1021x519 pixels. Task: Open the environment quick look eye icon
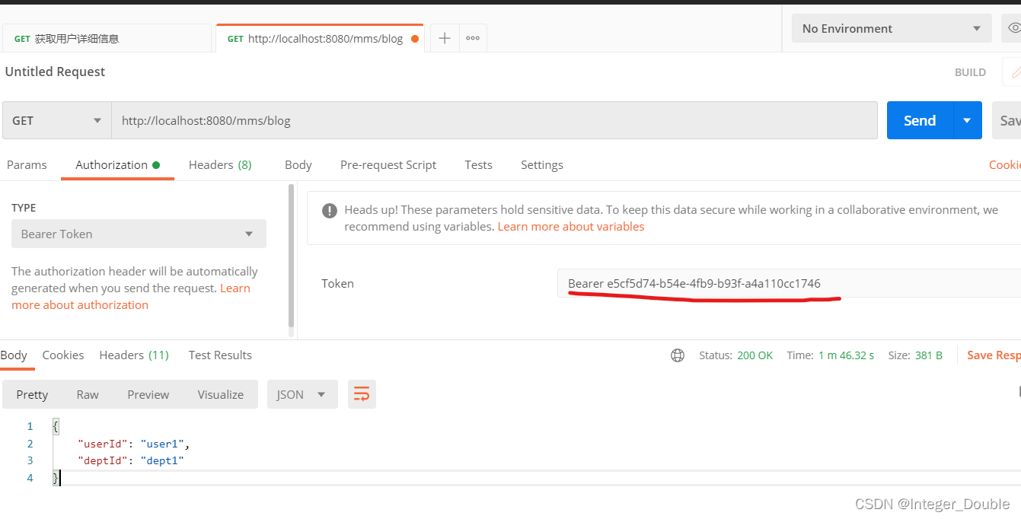tap(1015, 28)
